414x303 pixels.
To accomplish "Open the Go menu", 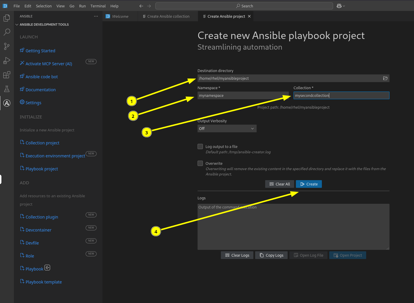I will (x=72, y=6).
